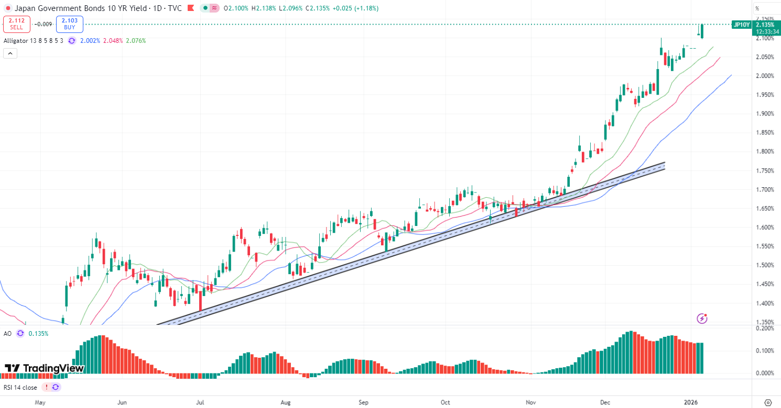This screenshot has width=781, height=408.
Task: Click the Alligator indicator refresh icon
Action: pyautogui.click(x=72, y=41)
